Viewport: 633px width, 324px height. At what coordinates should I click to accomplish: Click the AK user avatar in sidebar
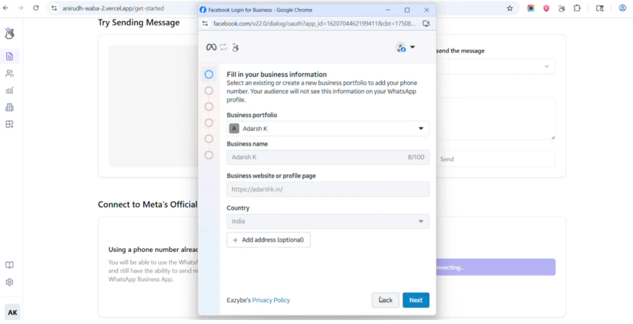pos(13,312)
